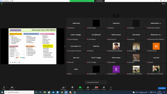Select the pen tool in shared slideshow

(15, 62)
